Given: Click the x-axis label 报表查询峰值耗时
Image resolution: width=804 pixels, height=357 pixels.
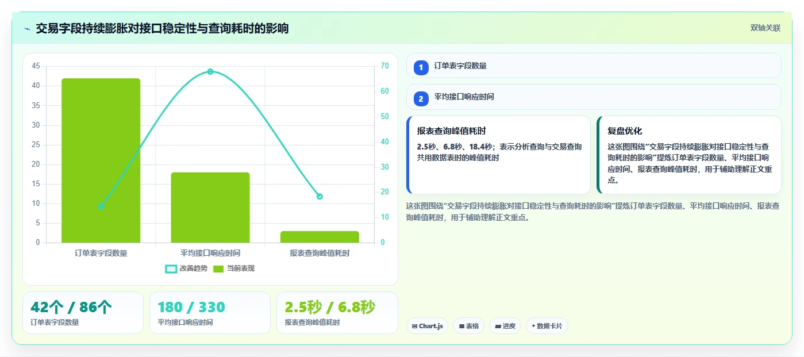Looking at the screenshot, I should 320,253.
